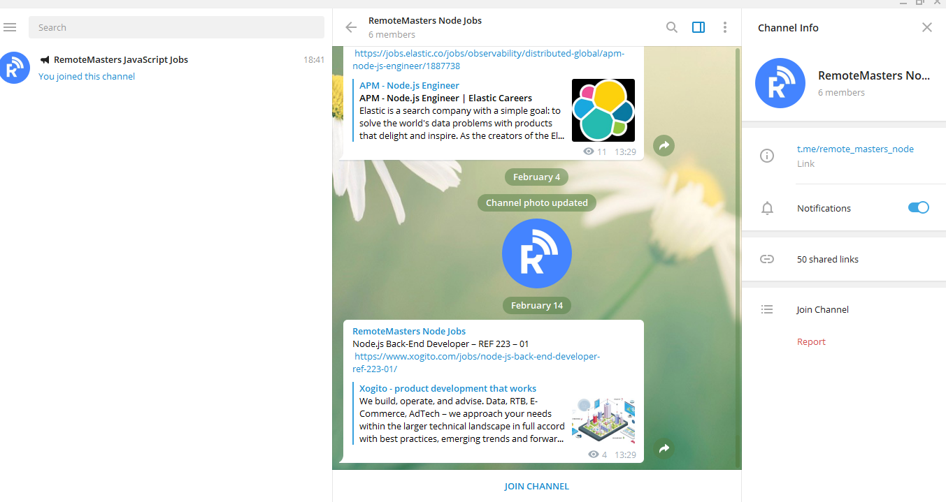The image size is (946, 502).
Task: Click the info circle icon
Action: (767, 156)
